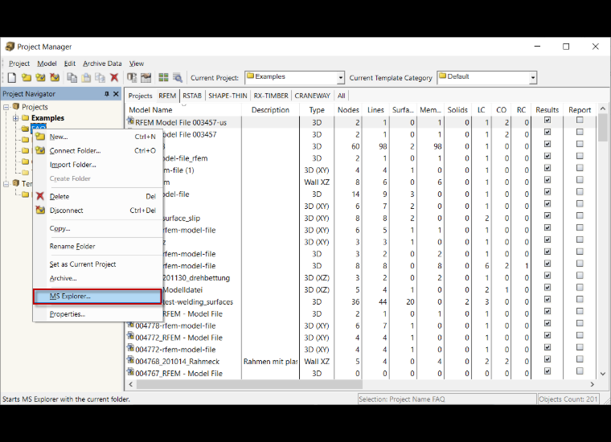
Task: Sort by Nodes column header
Action: coord(348,110)
